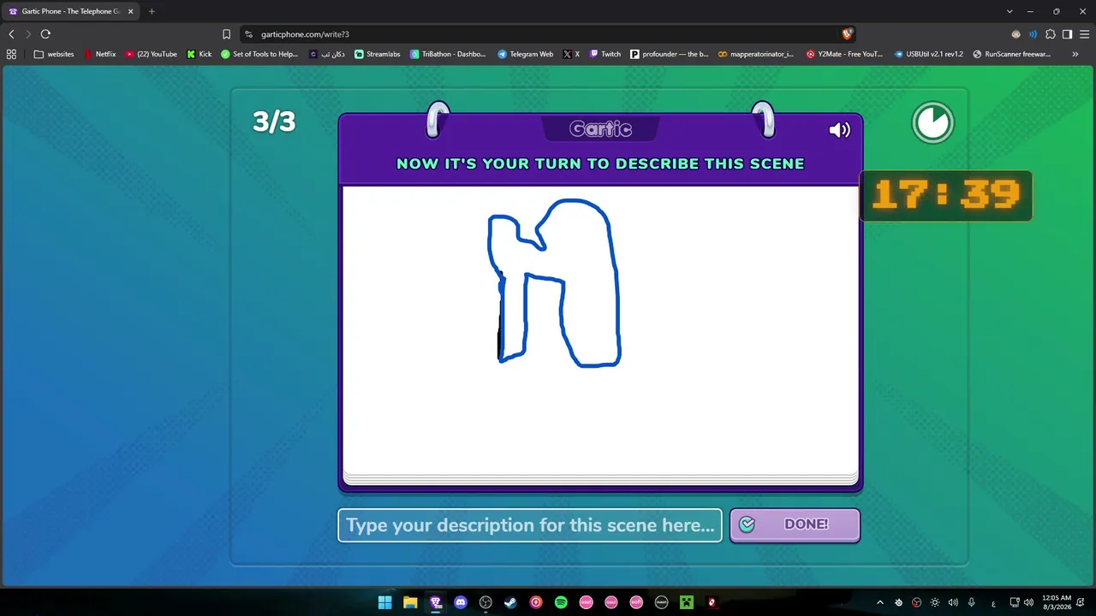
Task: Open the Twitch bookmark
Action: click(605, 54)
